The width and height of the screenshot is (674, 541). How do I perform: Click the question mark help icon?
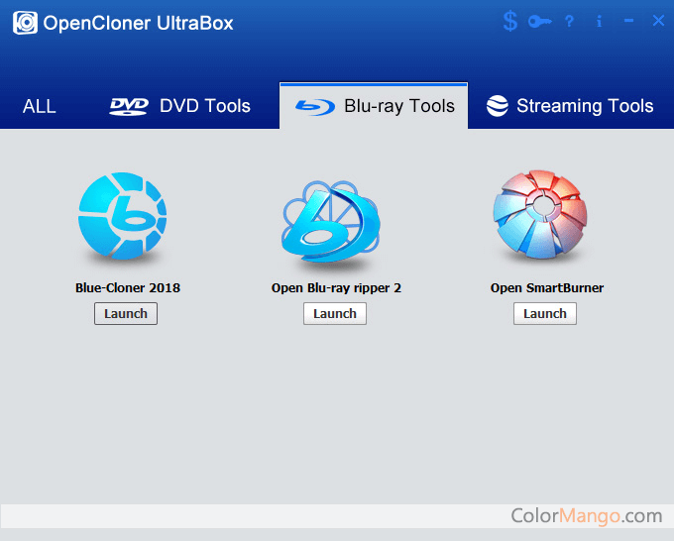570,22
